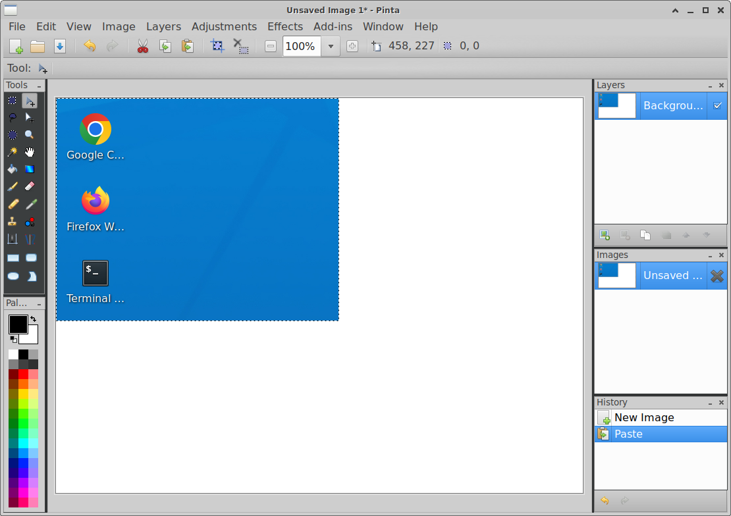The width and height of the screenshot is (731, 516).
Task: Select the Ellipse Select tool
Action: click(x=13, y=135)
